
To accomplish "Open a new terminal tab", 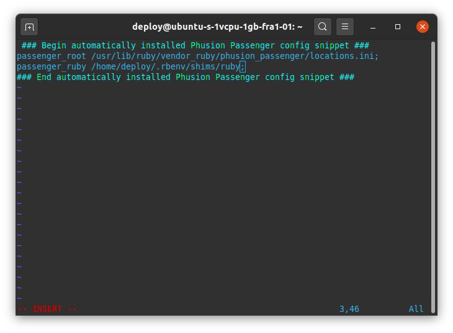I will click(x=29, y=27).
